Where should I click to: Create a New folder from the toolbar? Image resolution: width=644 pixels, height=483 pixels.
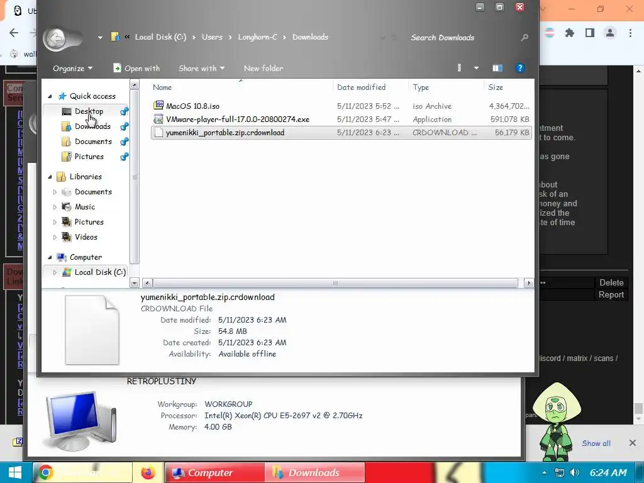(x=264, y=68)
